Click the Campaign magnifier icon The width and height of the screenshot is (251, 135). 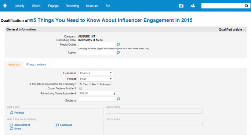click(x=57, y=125)
